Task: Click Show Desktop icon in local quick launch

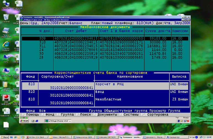Action: point(12,137)
